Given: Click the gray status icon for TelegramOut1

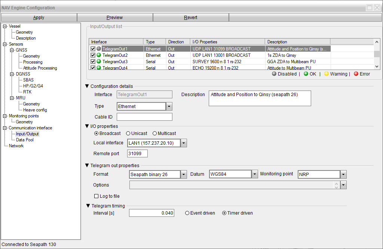Looking at the screenshot, I should [x=99, y=49].
